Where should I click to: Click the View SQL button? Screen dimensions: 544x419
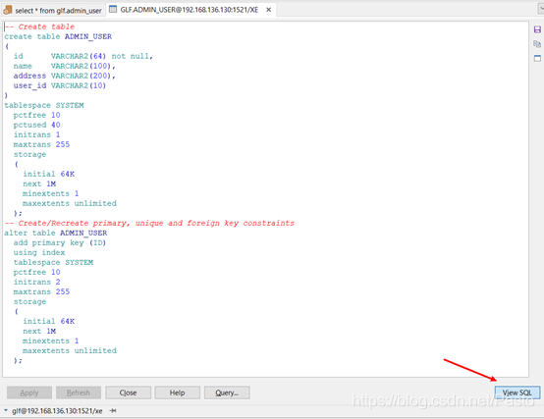(x=517, y=393)
